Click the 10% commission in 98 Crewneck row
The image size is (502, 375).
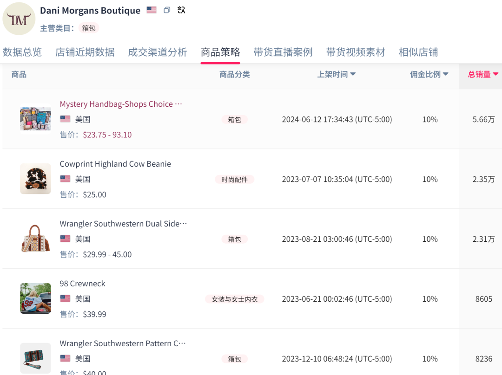429,299
